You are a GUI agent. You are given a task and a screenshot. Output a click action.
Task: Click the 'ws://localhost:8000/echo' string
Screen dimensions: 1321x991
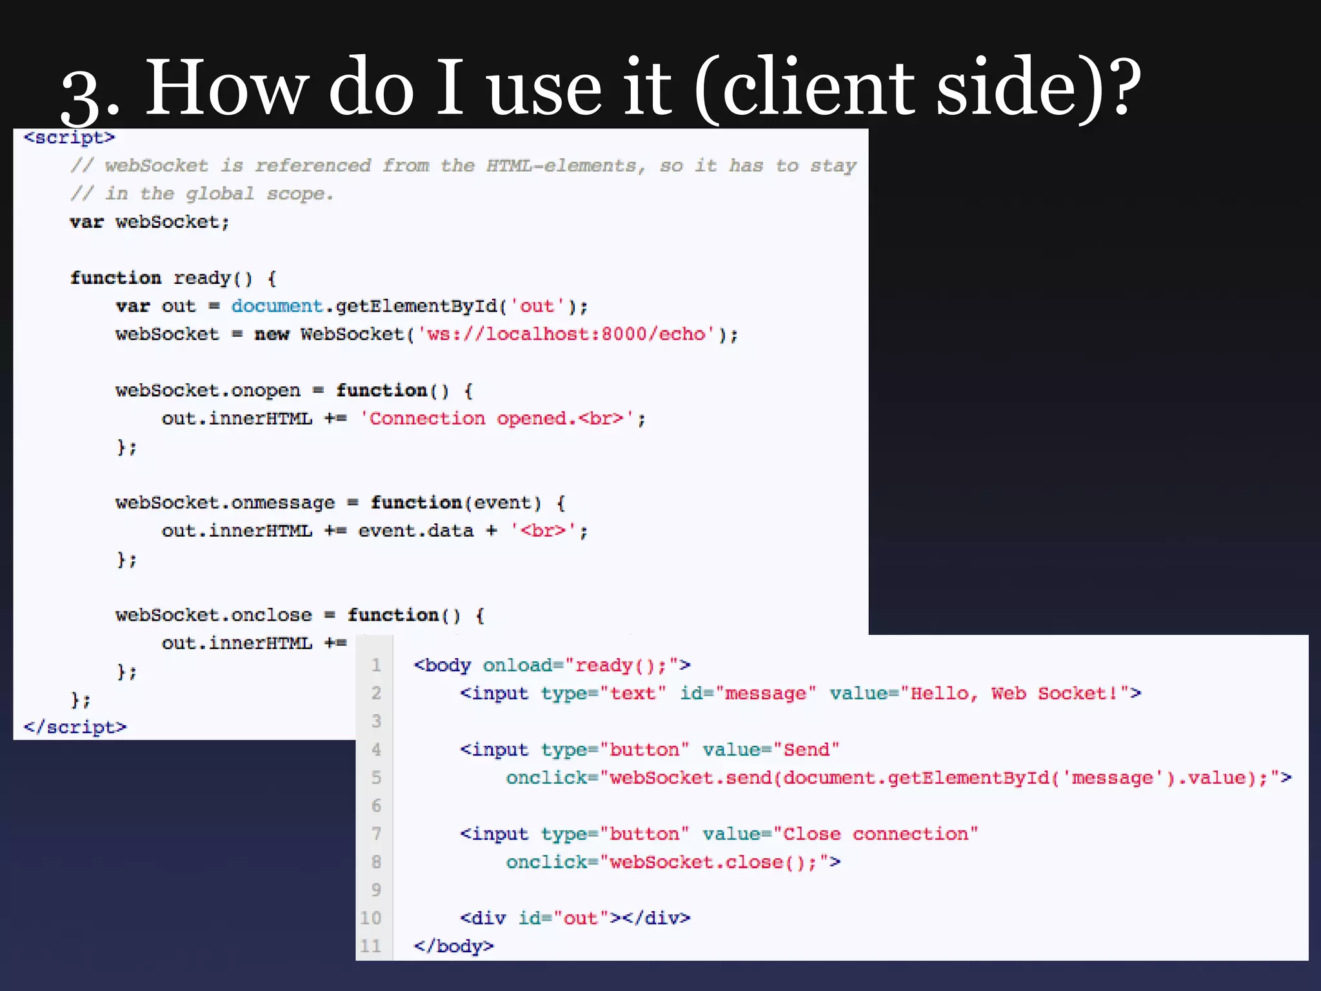568,334
